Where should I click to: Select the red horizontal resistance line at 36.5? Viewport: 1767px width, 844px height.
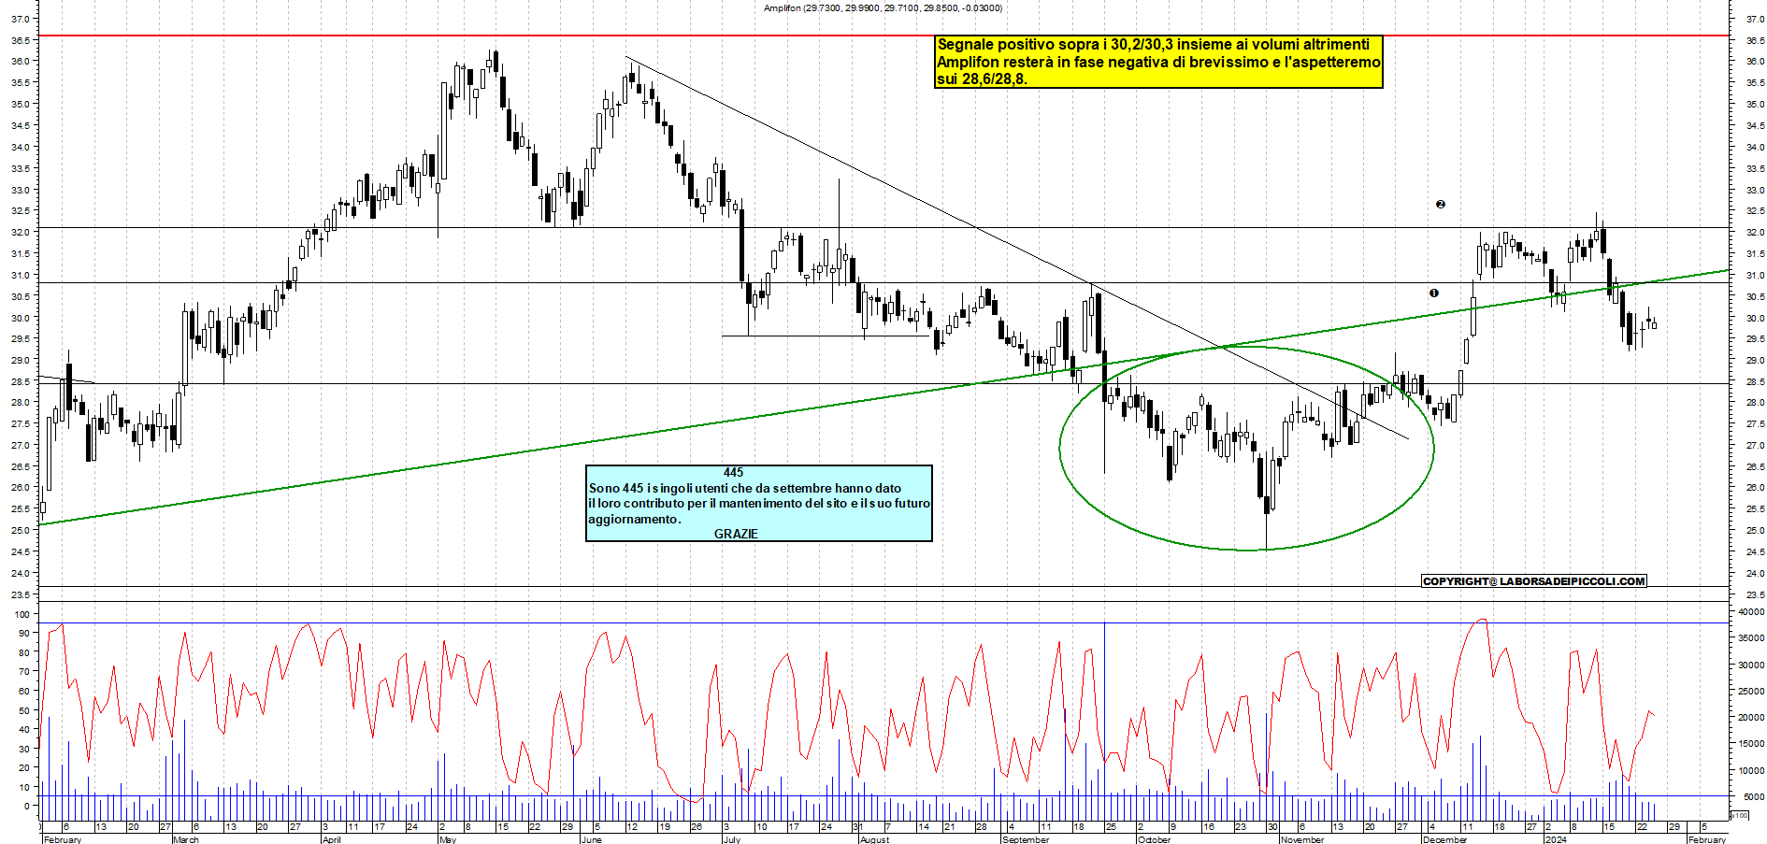pos(883,36)
